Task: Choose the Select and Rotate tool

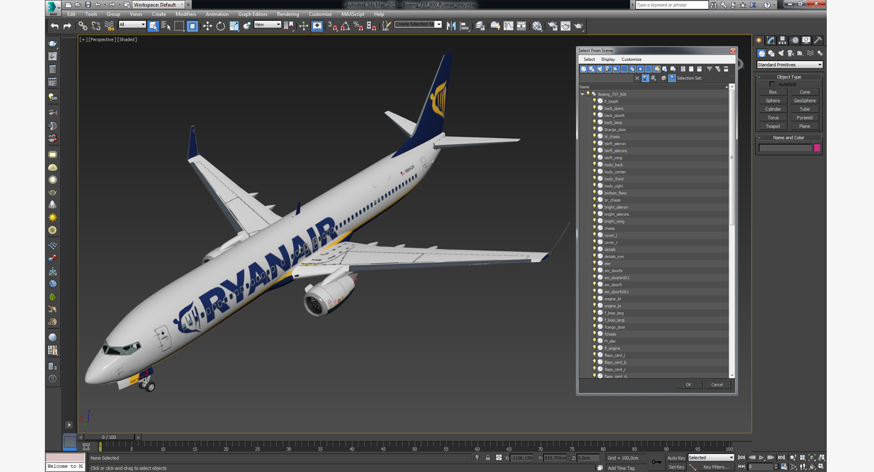Action: pos(220,26)
